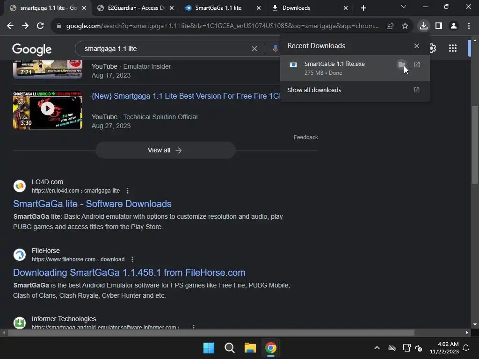
Task: Open Windows taskbar search
Action: 229,348
